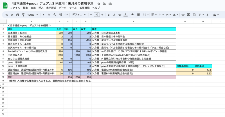The height and width of the screenshot is (117, 225).
Task: Open the ツール menu
Action: [73, 8]
